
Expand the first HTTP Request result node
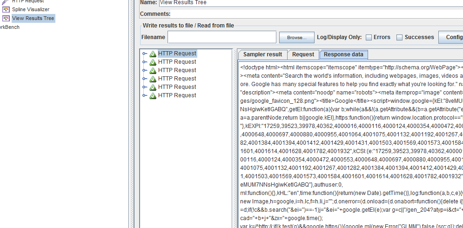pos(144,54)
